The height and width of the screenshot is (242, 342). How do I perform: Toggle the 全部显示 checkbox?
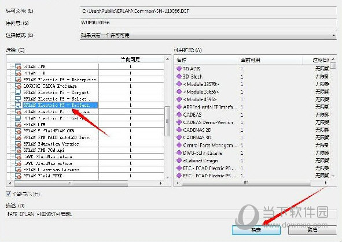coord(9,193)
